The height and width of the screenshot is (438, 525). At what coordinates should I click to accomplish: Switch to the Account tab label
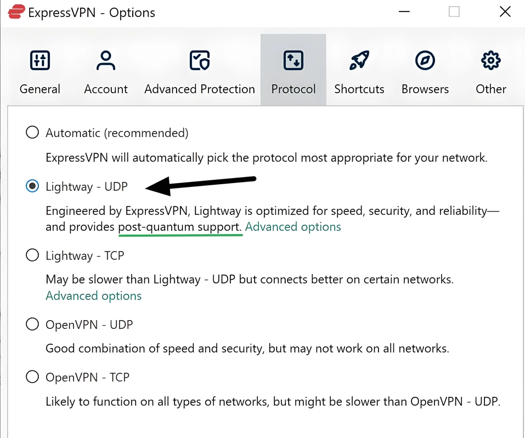point(106,89)
